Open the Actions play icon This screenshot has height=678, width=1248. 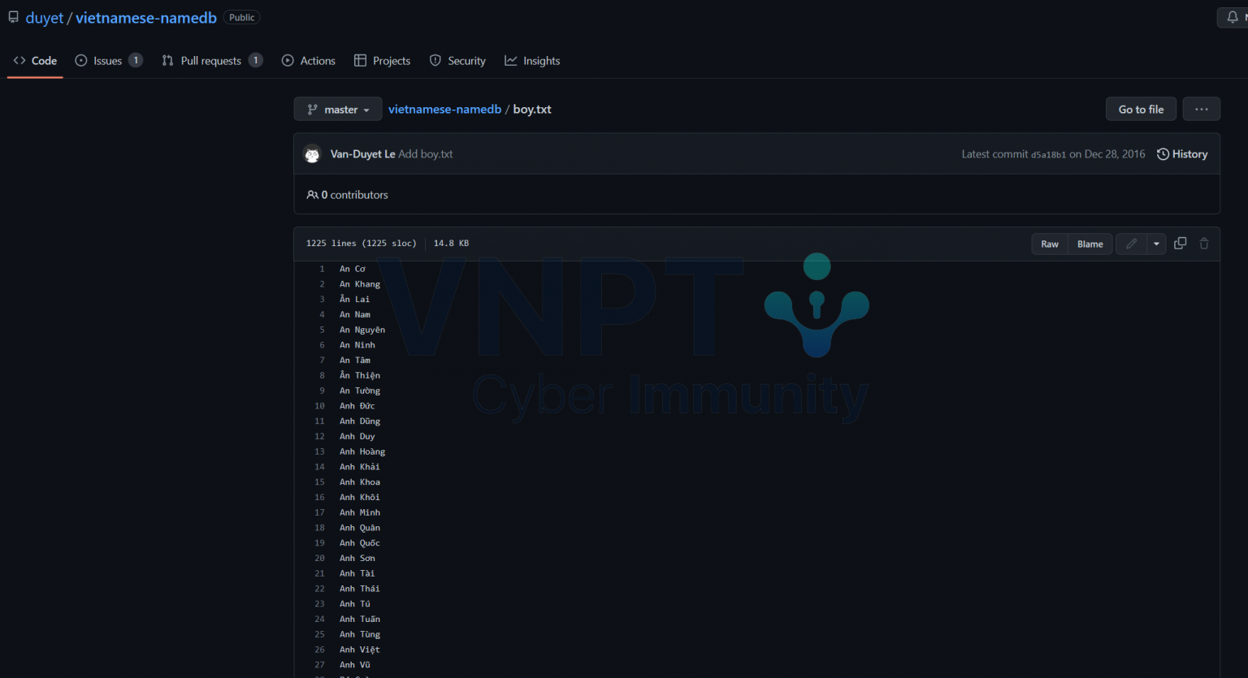tap(287, 60)
